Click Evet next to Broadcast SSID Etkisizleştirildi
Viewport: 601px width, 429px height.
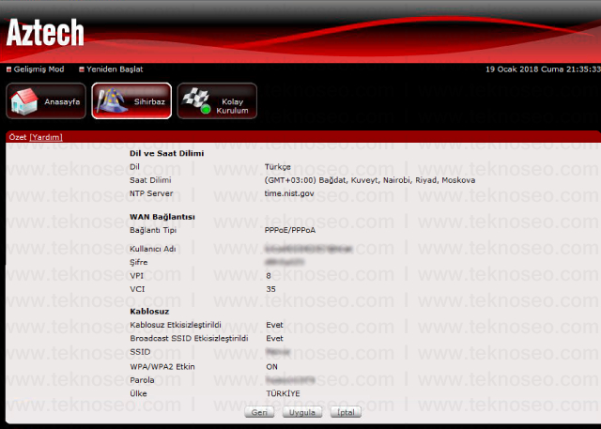[274, 339]
